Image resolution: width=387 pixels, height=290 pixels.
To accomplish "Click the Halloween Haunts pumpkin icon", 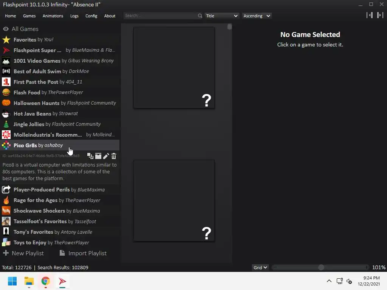I will pos(6,103).
